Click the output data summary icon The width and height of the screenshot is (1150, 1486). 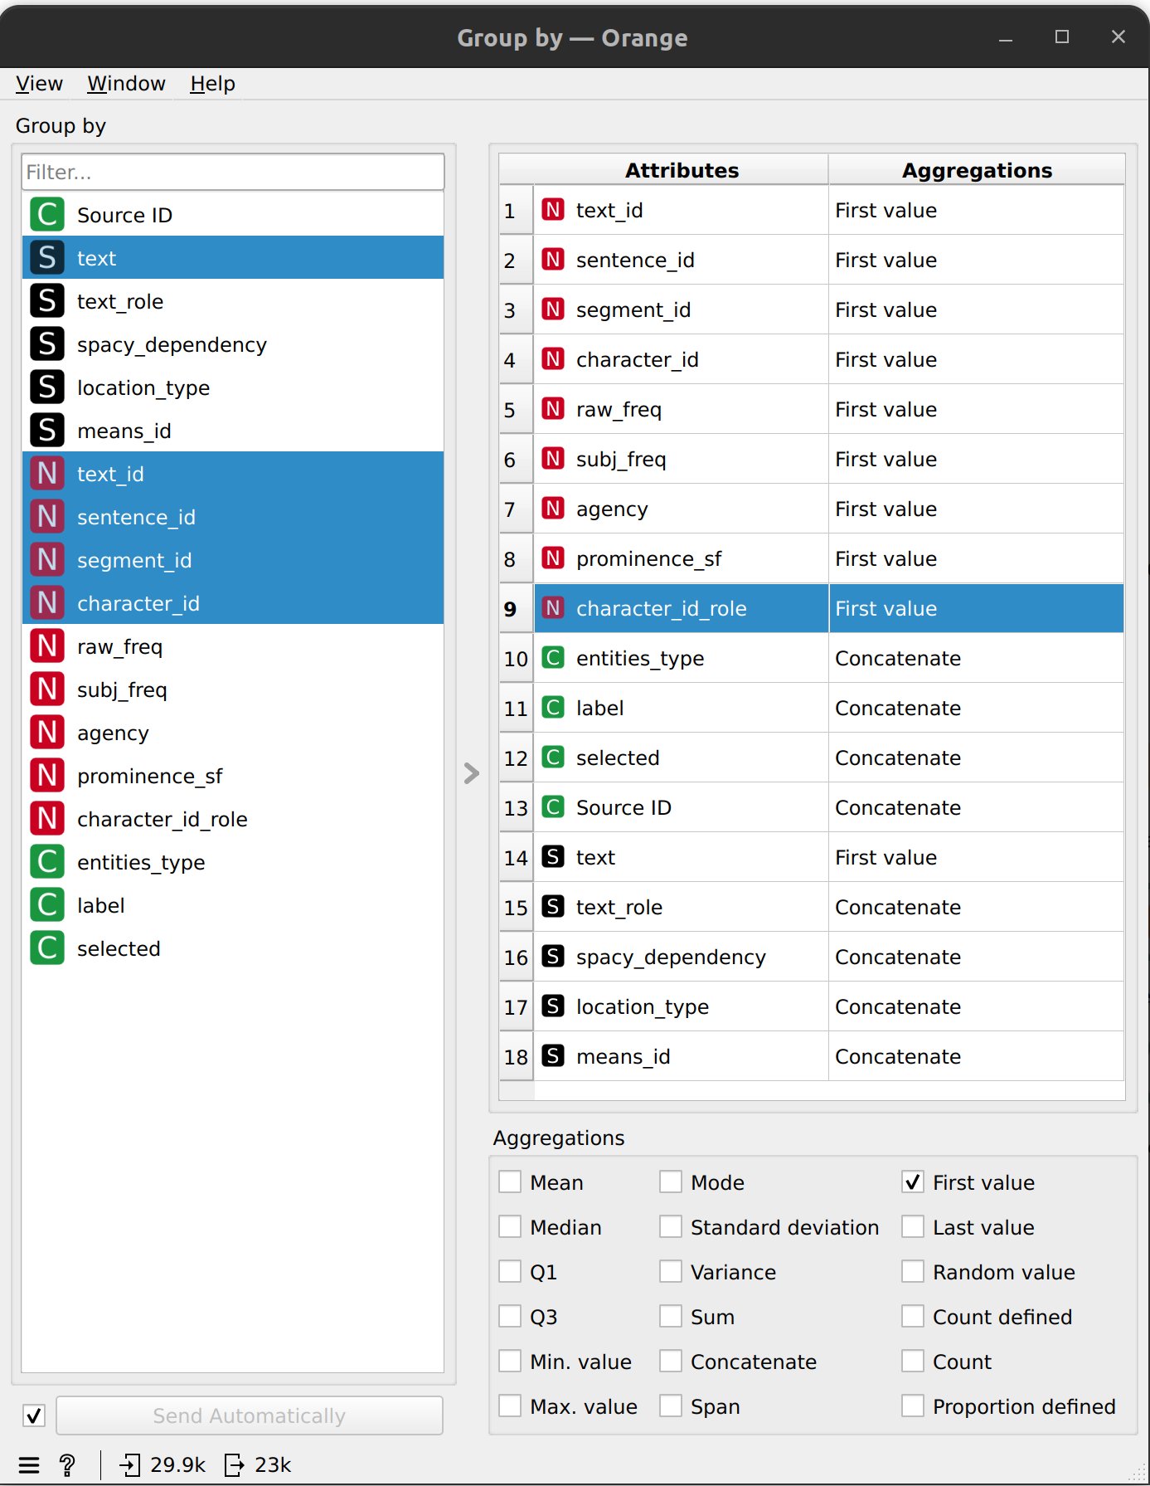[235, 1464]
